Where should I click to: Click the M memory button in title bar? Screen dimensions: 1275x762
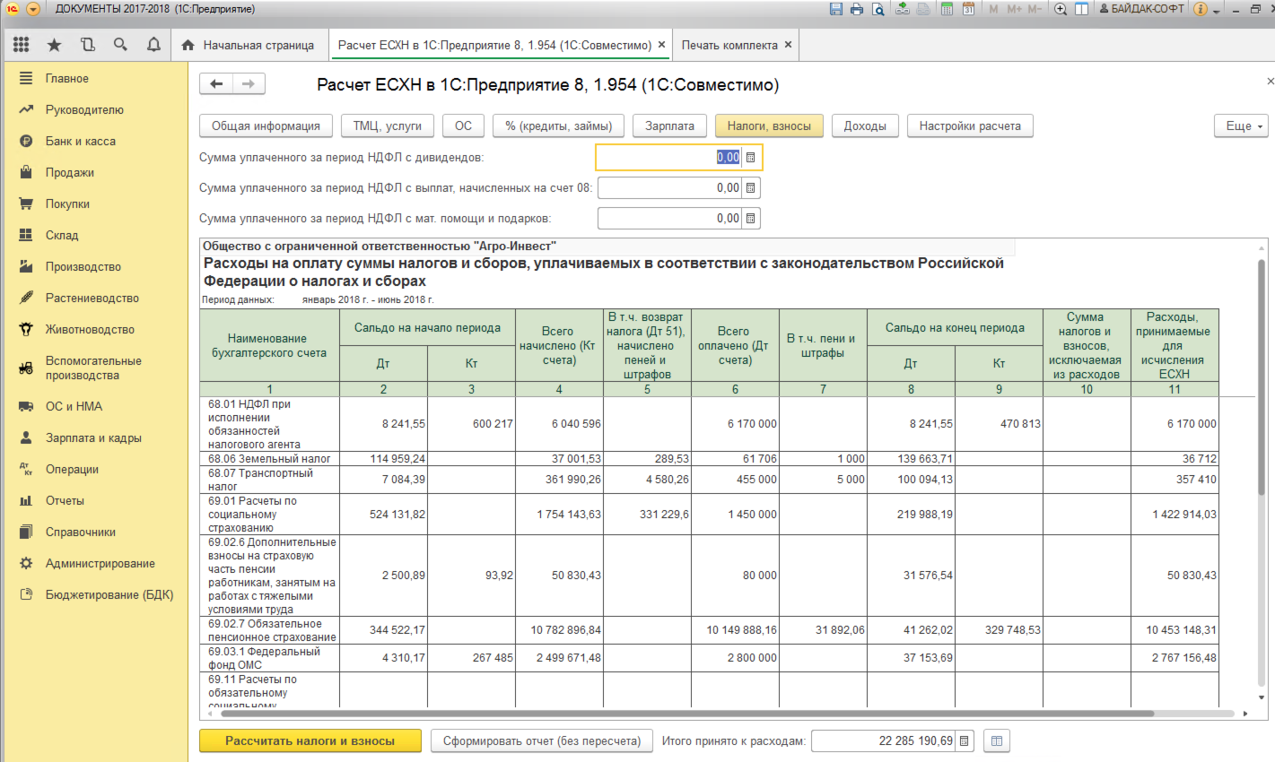tap(993, 9)
